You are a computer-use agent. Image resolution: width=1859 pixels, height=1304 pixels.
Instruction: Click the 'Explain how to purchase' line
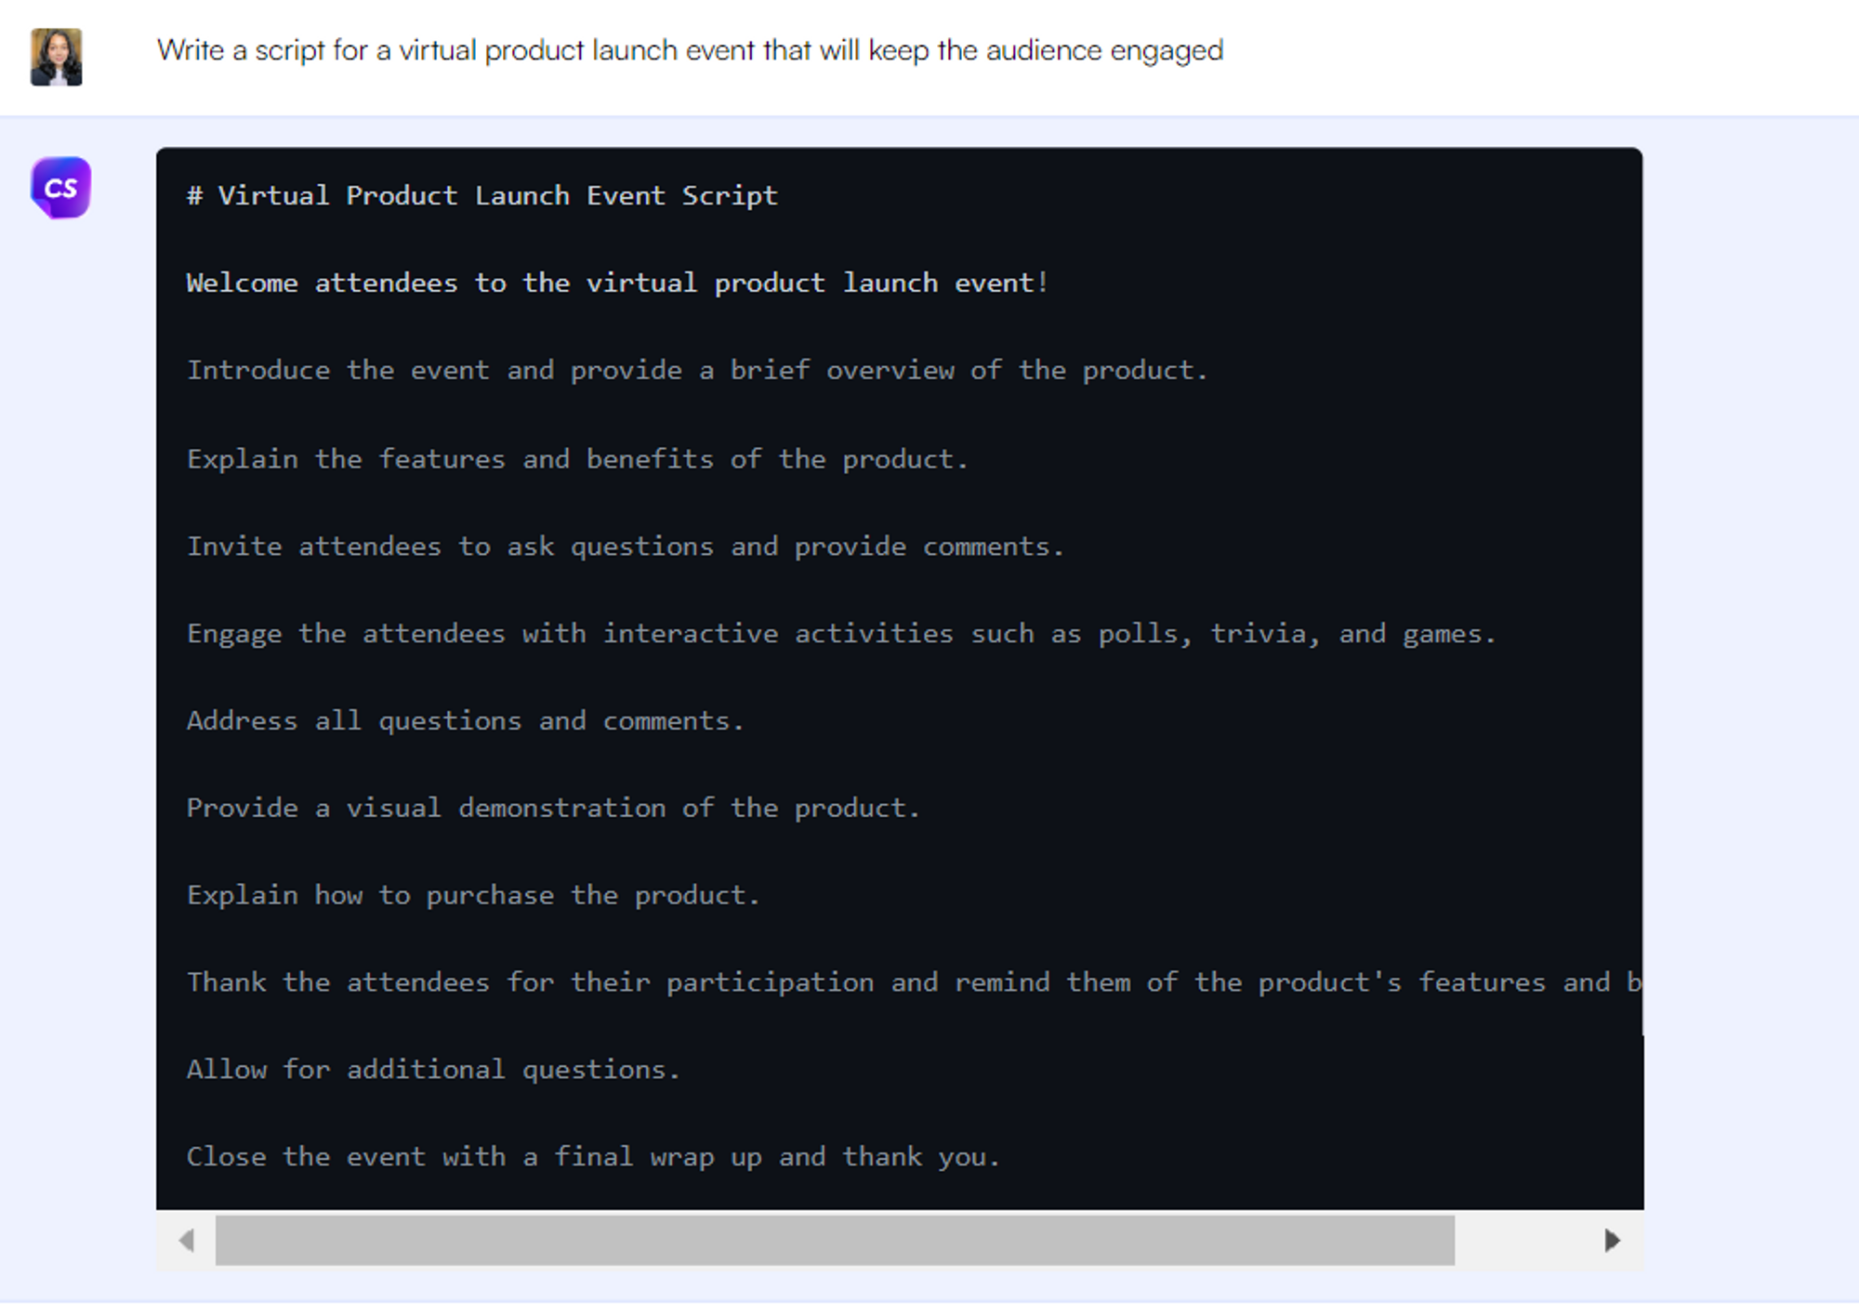pyautogui.click(x=473, y=895)
